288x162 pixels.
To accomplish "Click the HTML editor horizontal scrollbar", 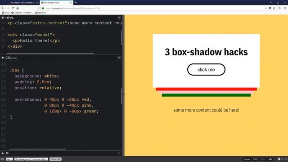I will coord(50,54).
